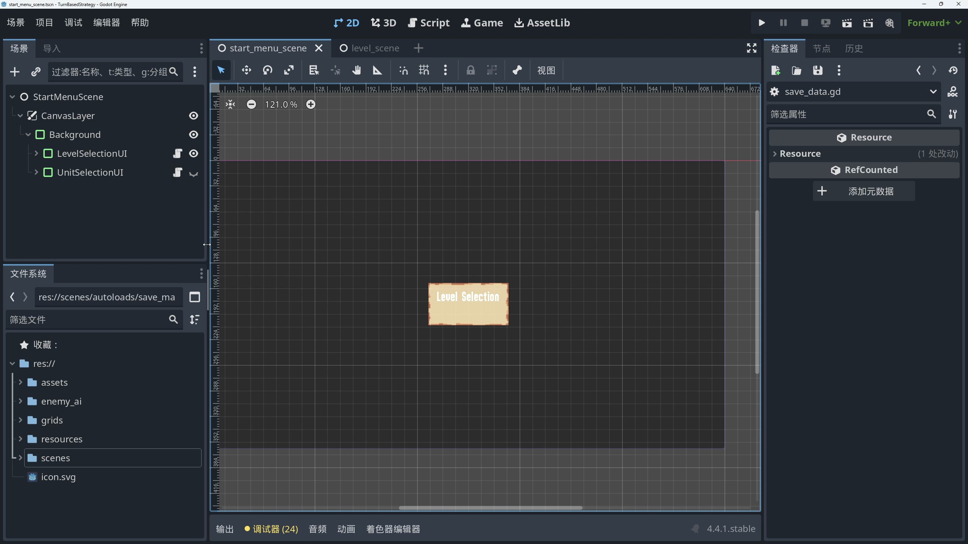Toggle snapping with the magnet icon

(x=403, y=70)
